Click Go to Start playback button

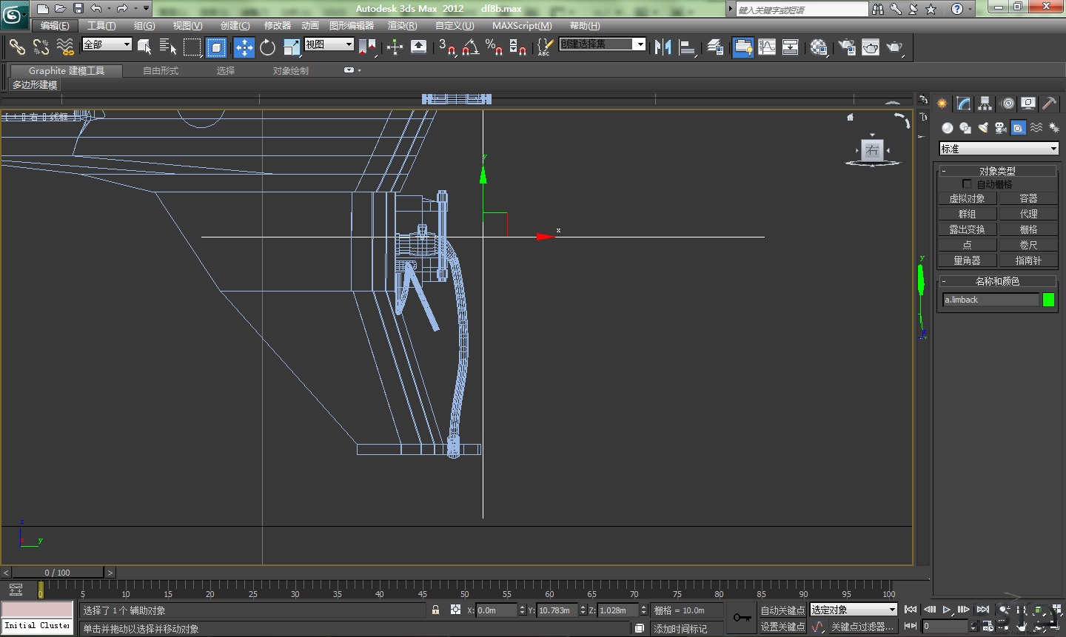[911, 610]
